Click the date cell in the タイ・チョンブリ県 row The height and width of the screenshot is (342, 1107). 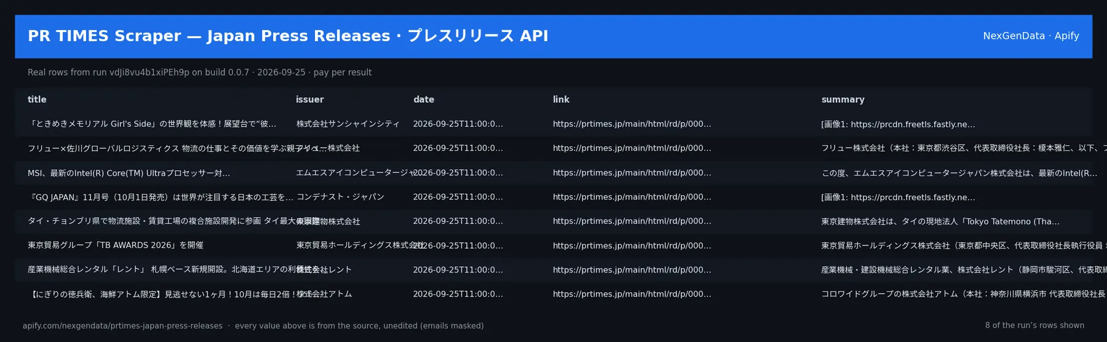click(458, 221)
